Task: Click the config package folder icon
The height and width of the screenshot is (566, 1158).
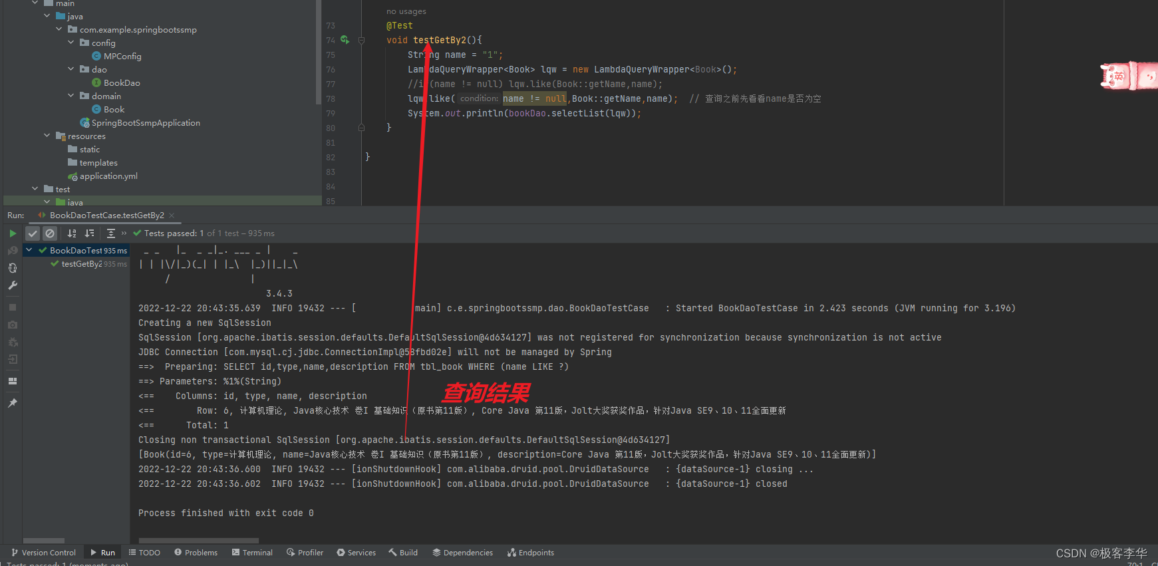Action: [x=84, y=43]
